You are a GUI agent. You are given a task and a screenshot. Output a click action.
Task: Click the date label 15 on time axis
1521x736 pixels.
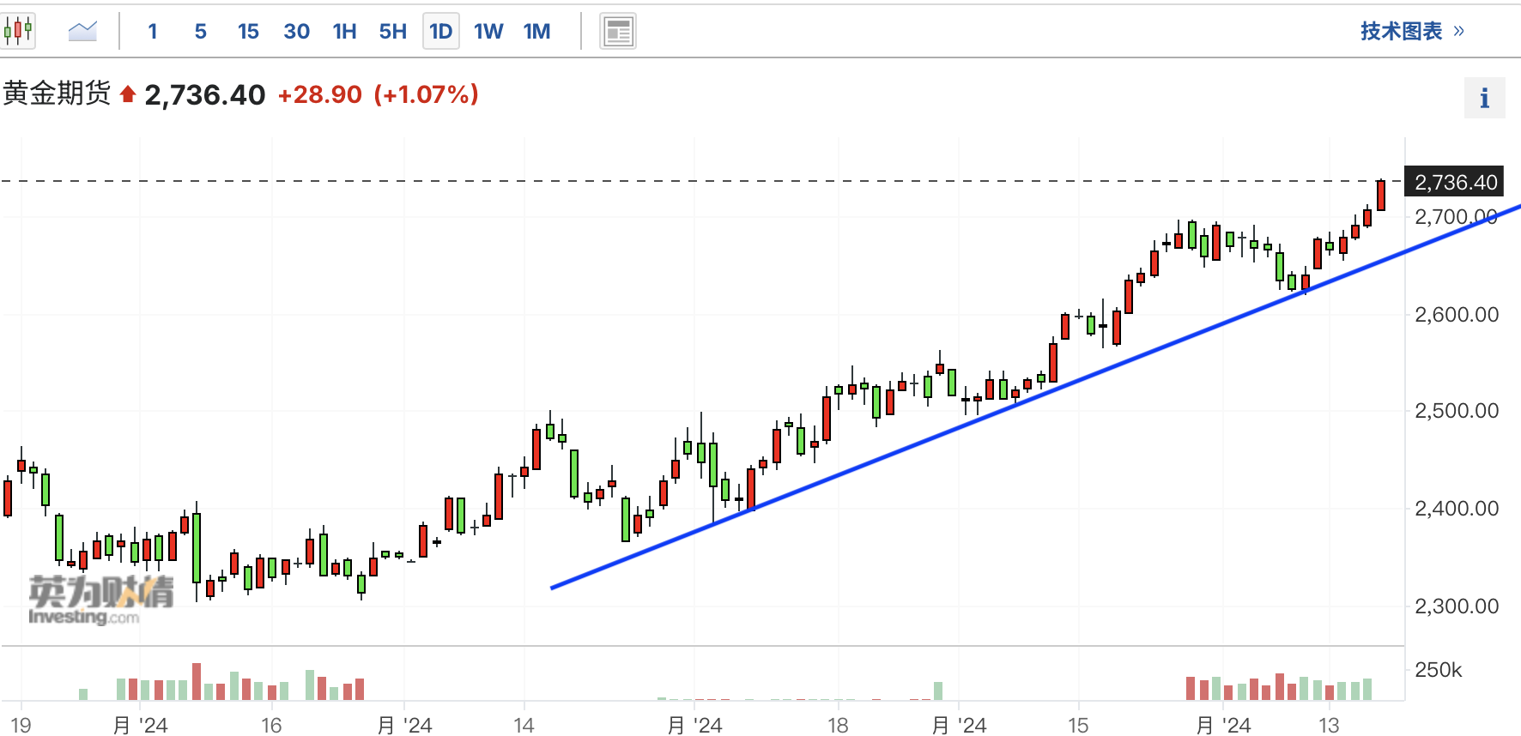[x=1078, y=726]
